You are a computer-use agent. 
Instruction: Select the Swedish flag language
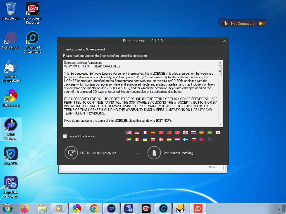pos(185,139)
